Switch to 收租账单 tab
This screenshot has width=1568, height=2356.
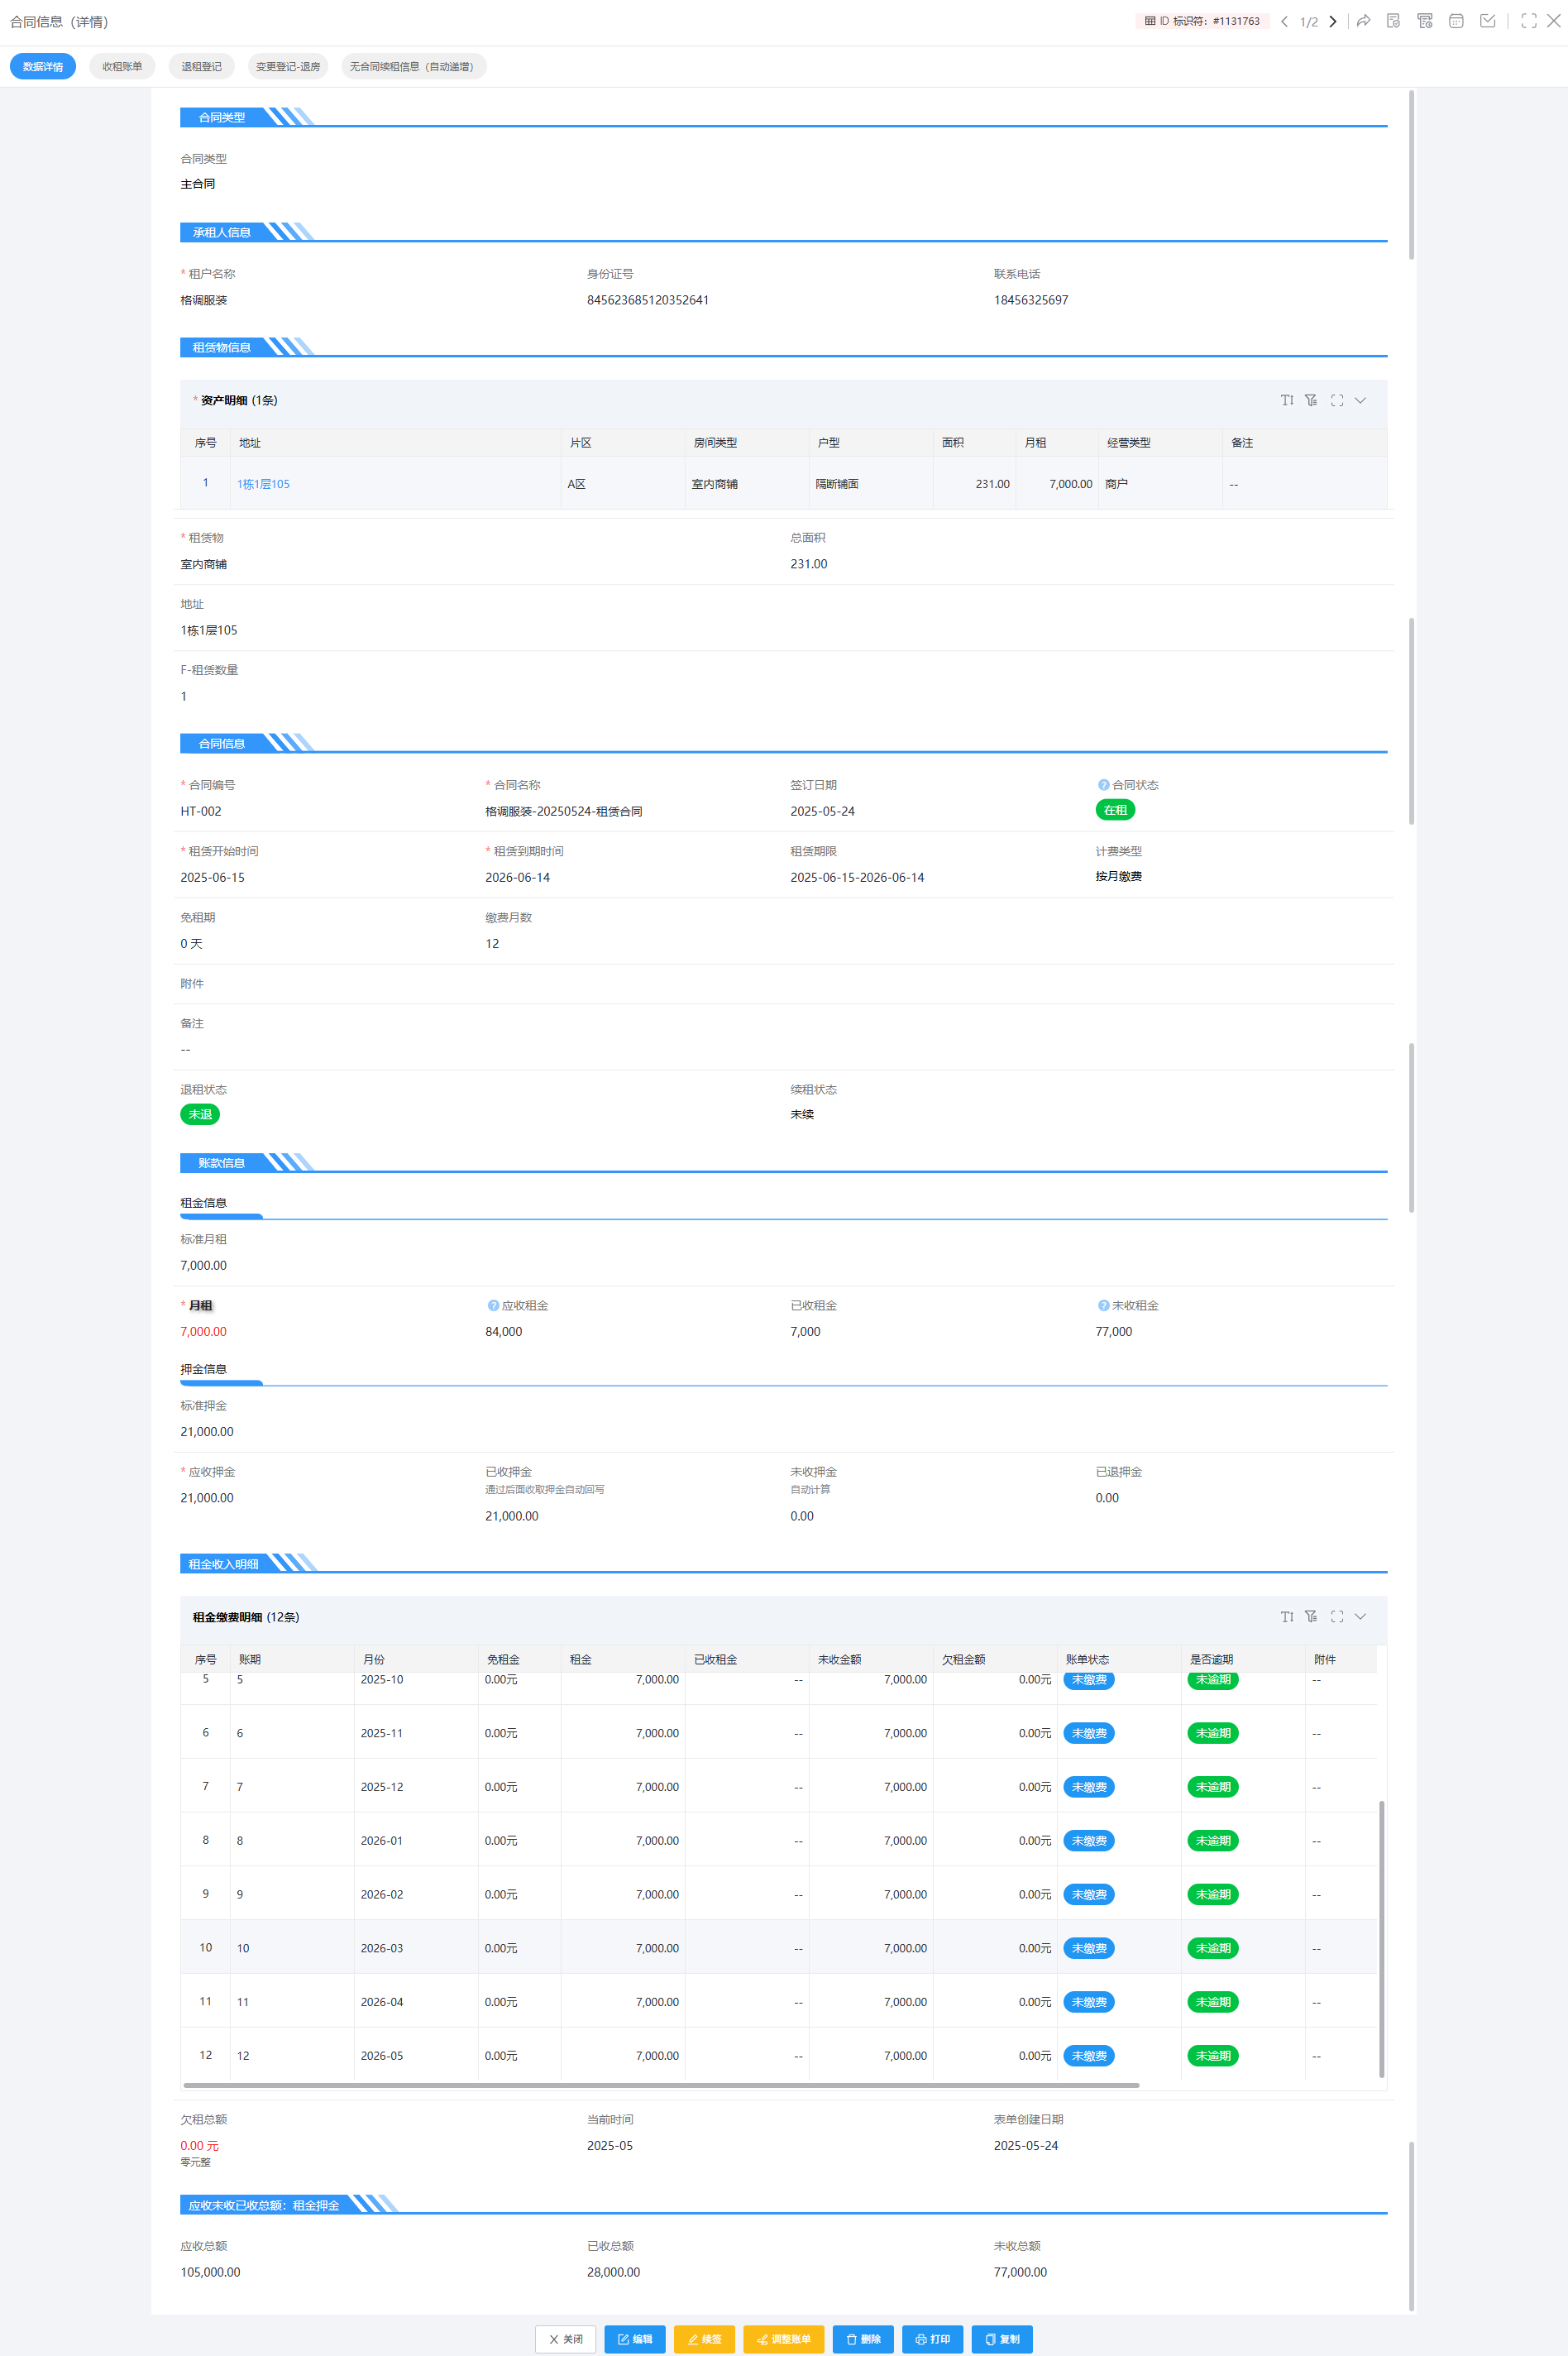point(122,67)
